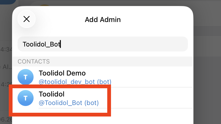Click the dimmed chat preview ending in AI..
Viewport: 221px width, 124px height.
(x=6, y=67)
